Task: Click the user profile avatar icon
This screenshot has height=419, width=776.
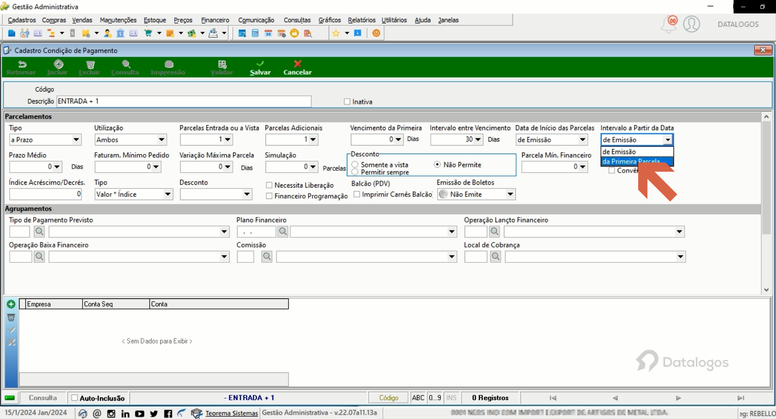Action: click(x=692, y=24)
